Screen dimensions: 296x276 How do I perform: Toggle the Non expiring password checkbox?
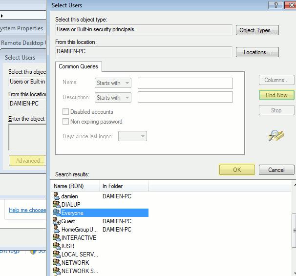(66, 122)
